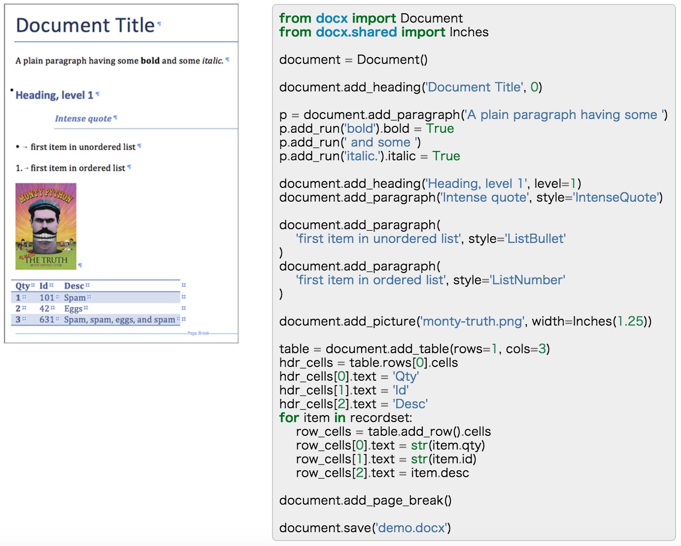Click the bold word 'bold' in the paragraph

coord(150,61)
